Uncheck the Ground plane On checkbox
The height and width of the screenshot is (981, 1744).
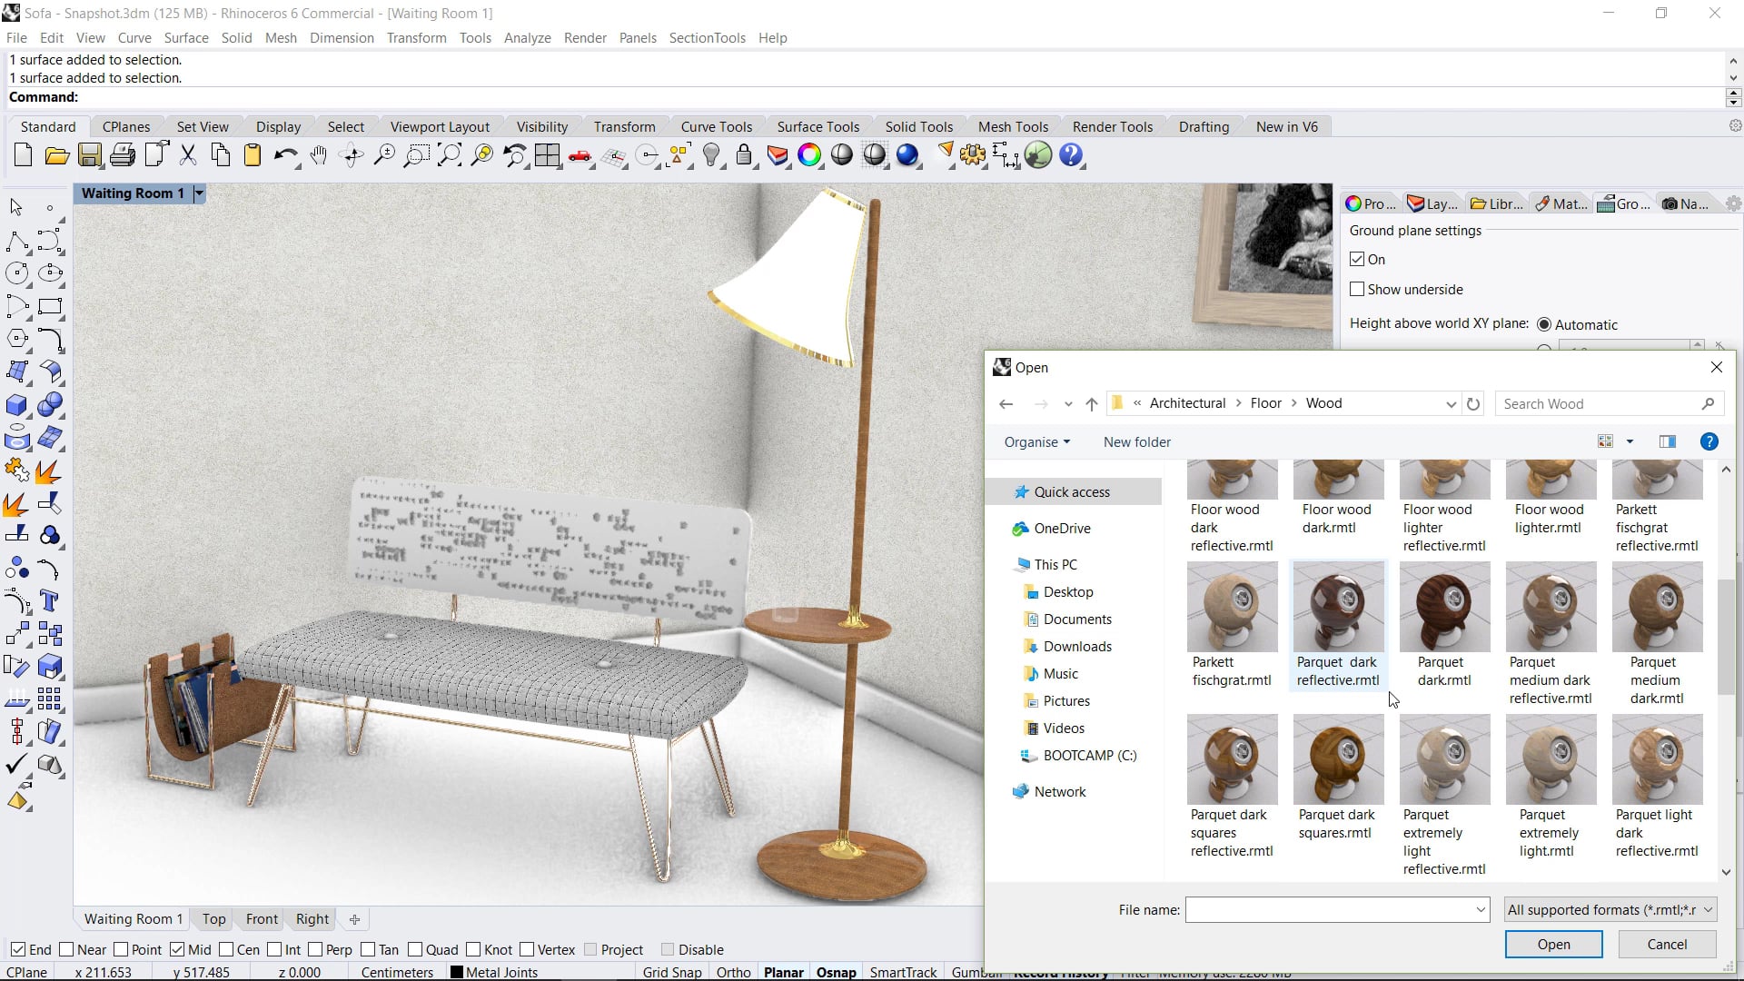click(1357, 260)
